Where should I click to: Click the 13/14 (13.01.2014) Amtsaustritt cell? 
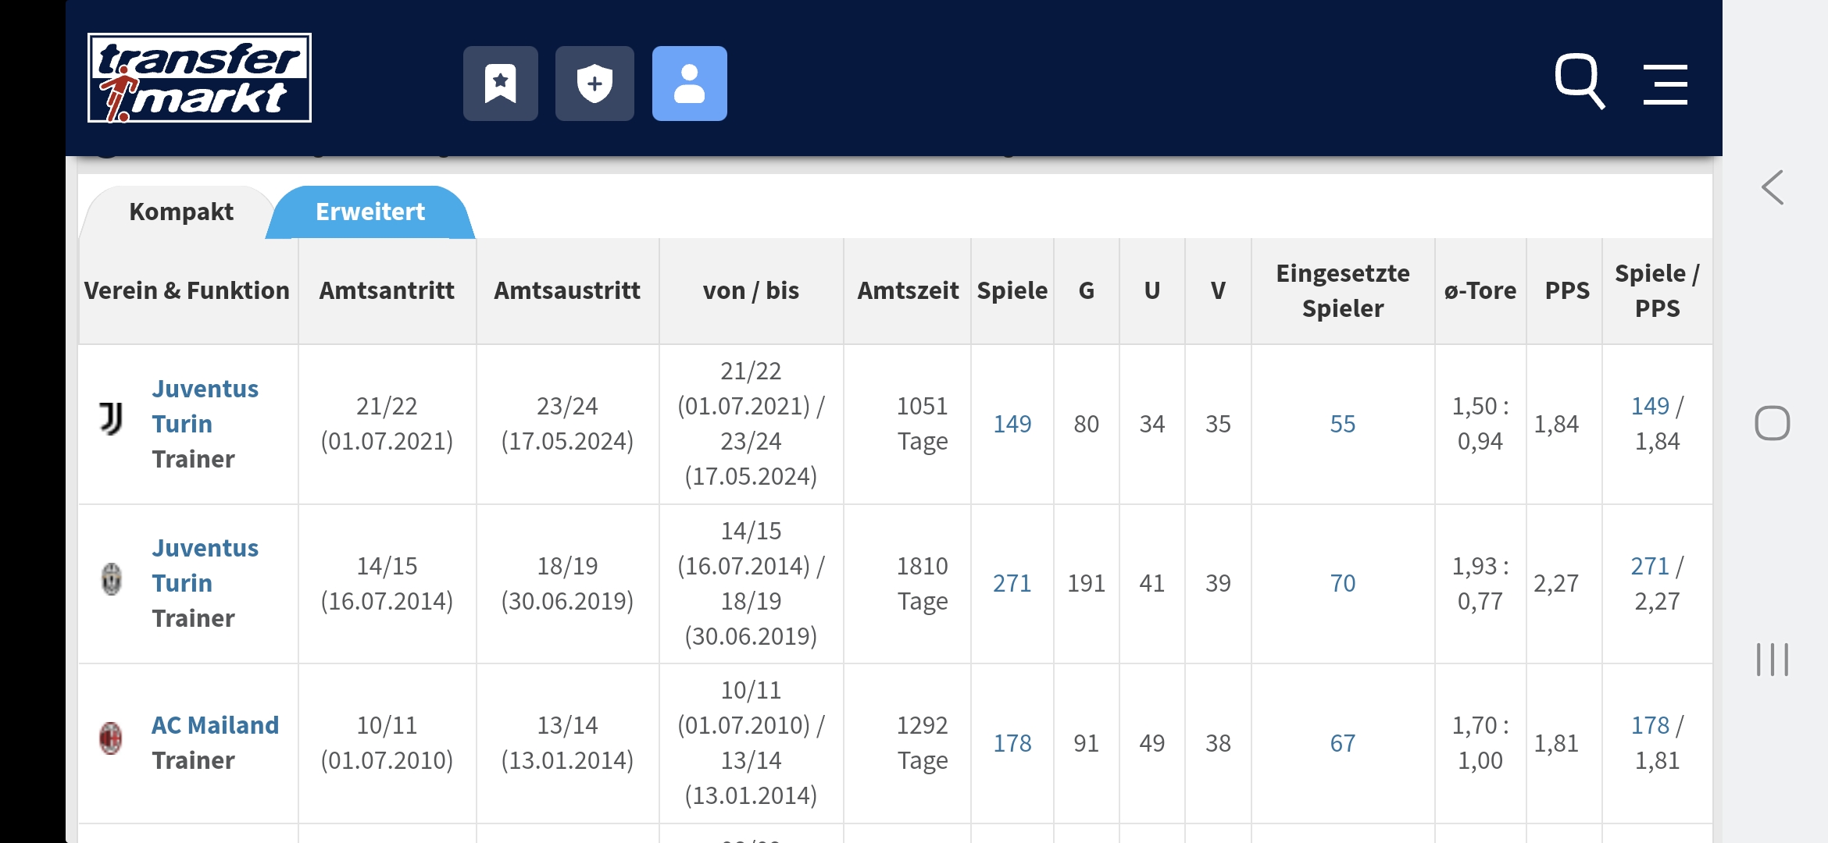coord(567,743)
